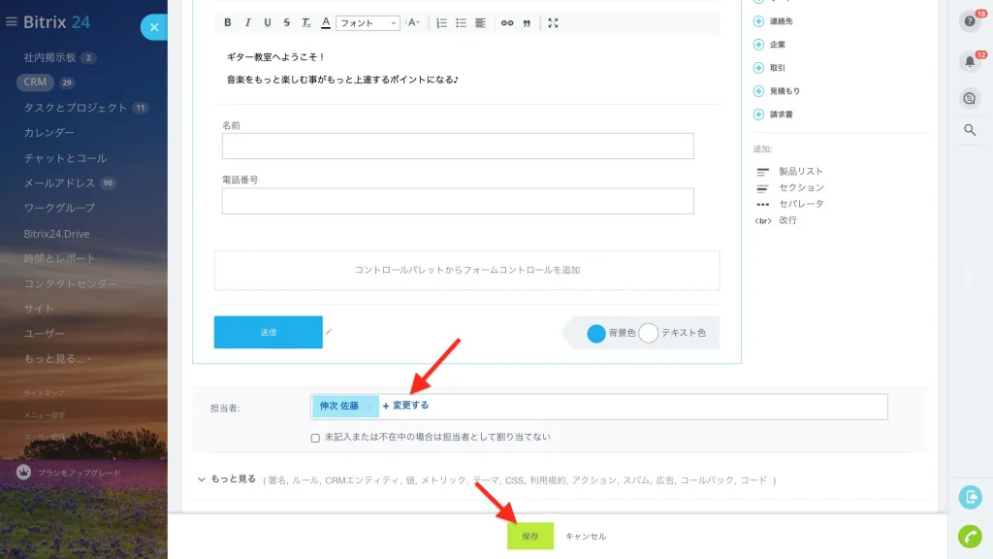The height and width of the screenshot is (559, 993).
Task: Click the blue 送信 submit button
Action: coord(269,332)
